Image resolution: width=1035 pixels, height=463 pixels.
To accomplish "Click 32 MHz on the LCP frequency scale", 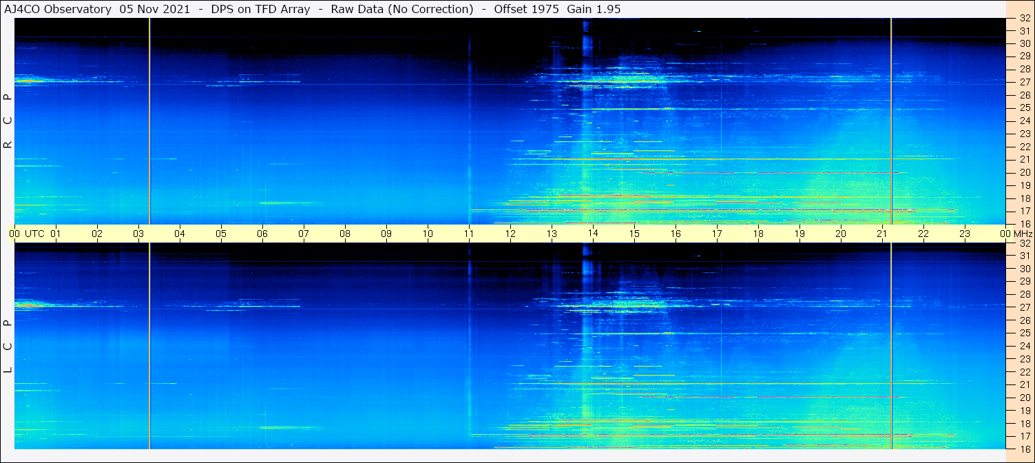I will pos(1024,243).
